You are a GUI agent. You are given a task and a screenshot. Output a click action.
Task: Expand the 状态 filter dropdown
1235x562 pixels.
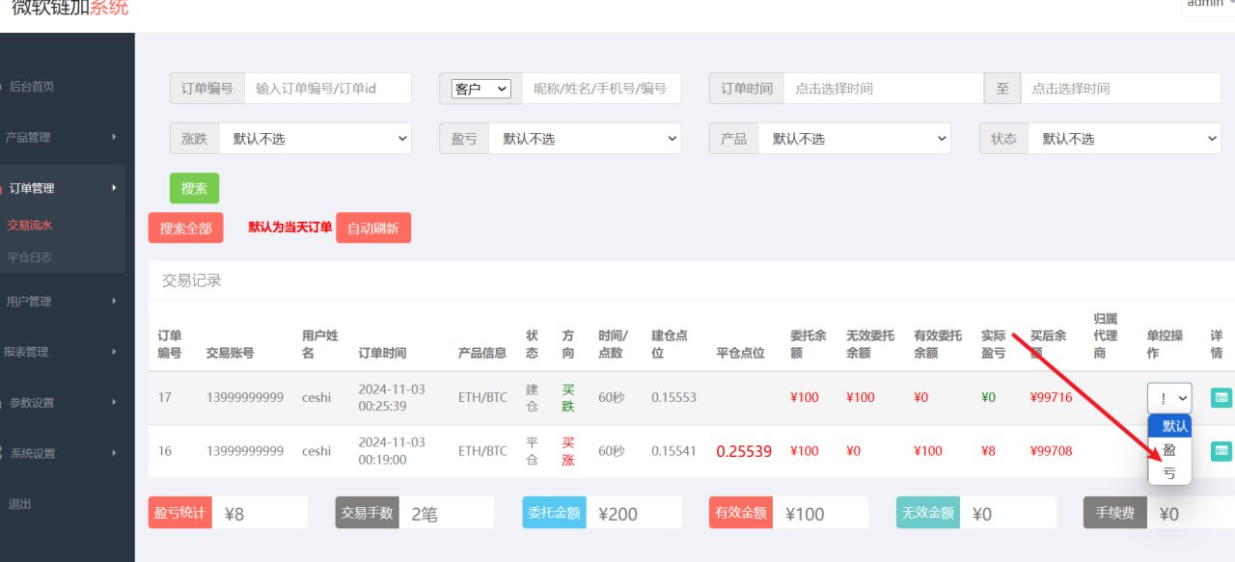tap(1124, 139)
